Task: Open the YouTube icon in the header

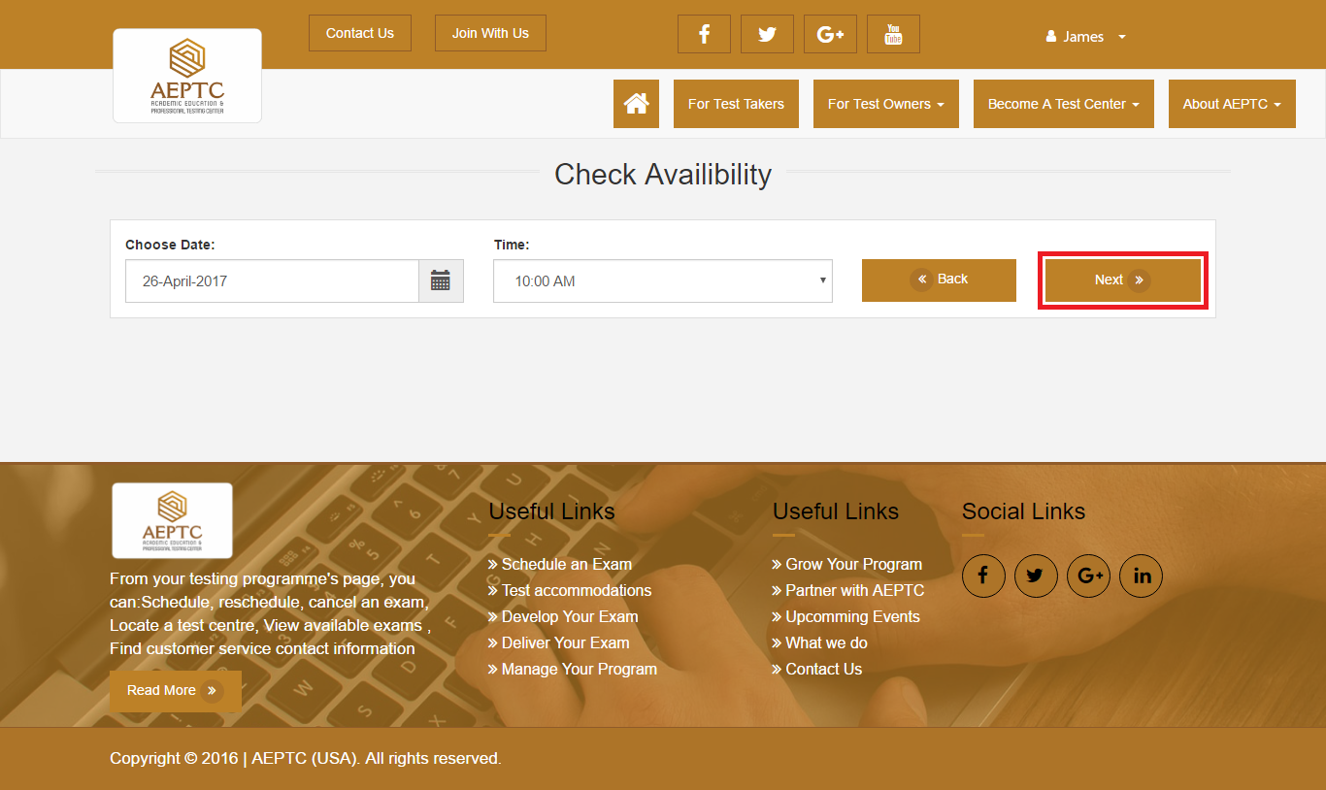Action: 893,34
